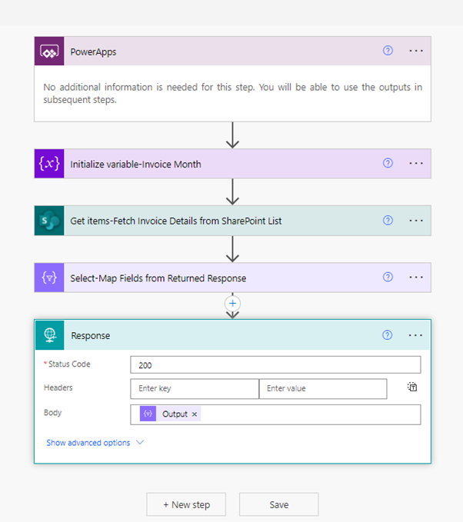The width and height of the screenshot is (463, 522).
Task: Collapse the Response step header
Action: 232,335
